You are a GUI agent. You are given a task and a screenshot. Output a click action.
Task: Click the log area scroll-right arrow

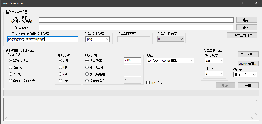[x=252, y=118]
